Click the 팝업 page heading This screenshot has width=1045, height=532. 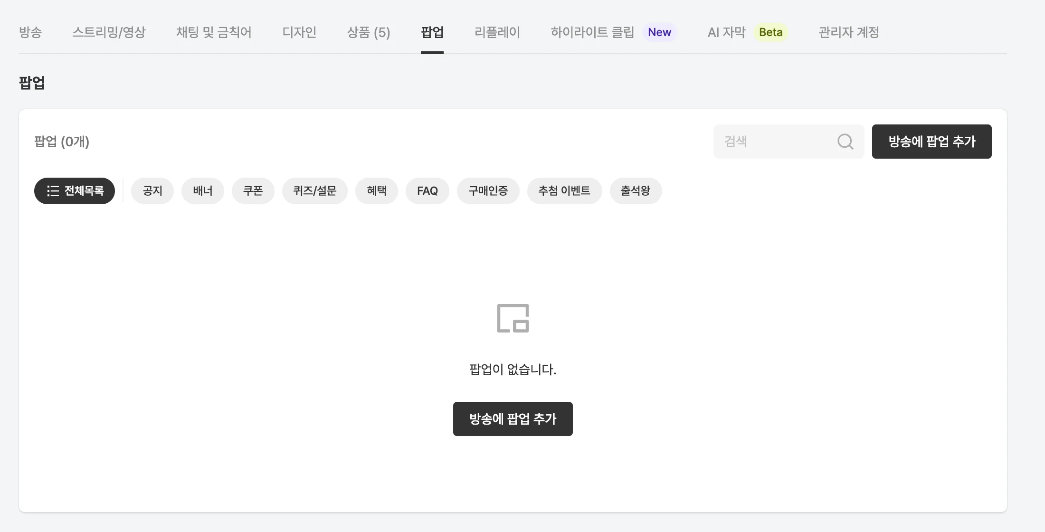(x=32, y=83)
